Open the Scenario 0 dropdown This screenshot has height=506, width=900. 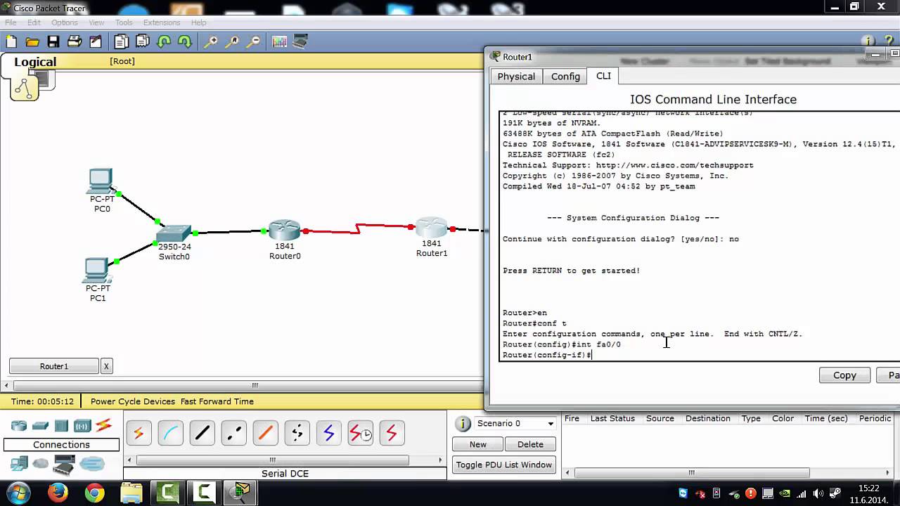[x=516, y=423]
